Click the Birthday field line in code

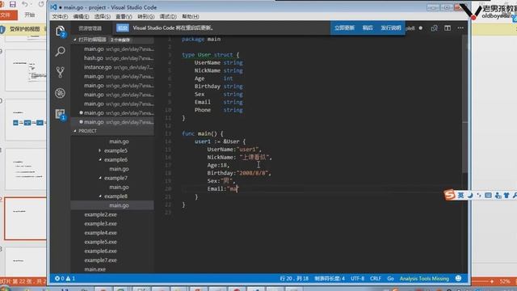[x=239, y=173]
